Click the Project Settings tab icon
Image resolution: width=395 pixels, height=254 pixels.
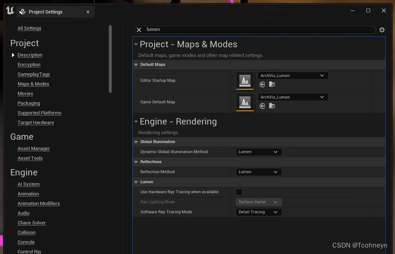(22, 11)
